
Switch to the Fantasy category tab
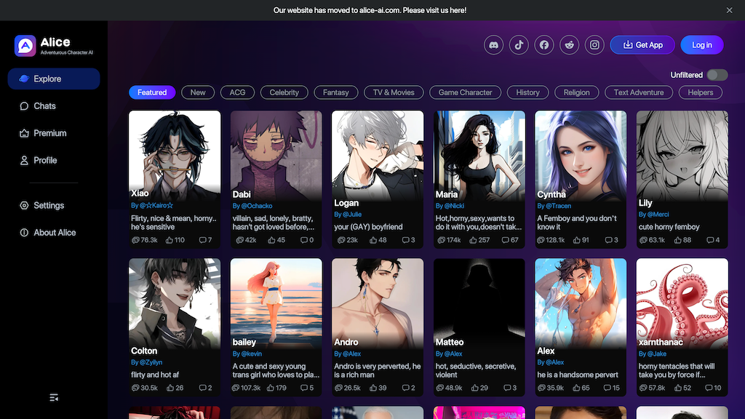(336, 92)
